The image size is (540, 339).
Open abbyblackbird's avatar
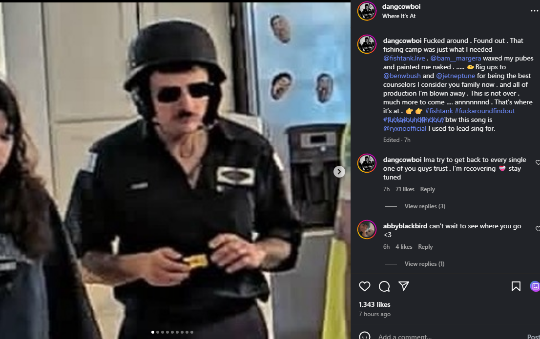pos(367,229)
